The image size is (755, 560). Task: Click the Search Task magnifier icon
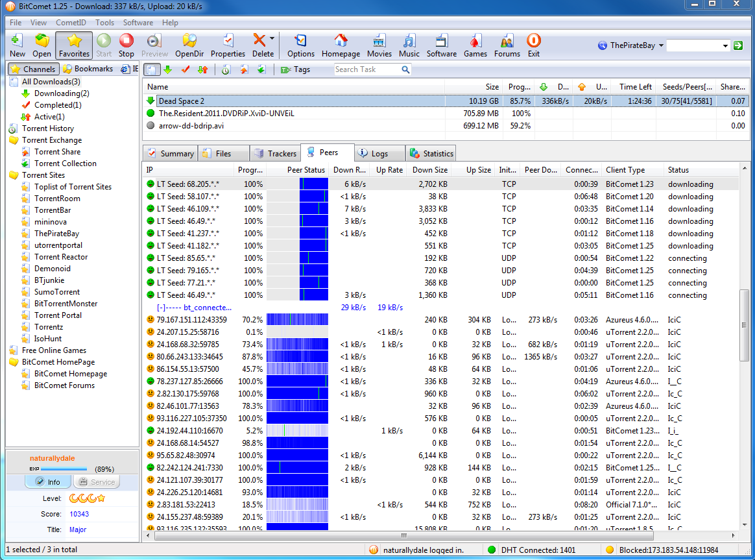[406, 69]
